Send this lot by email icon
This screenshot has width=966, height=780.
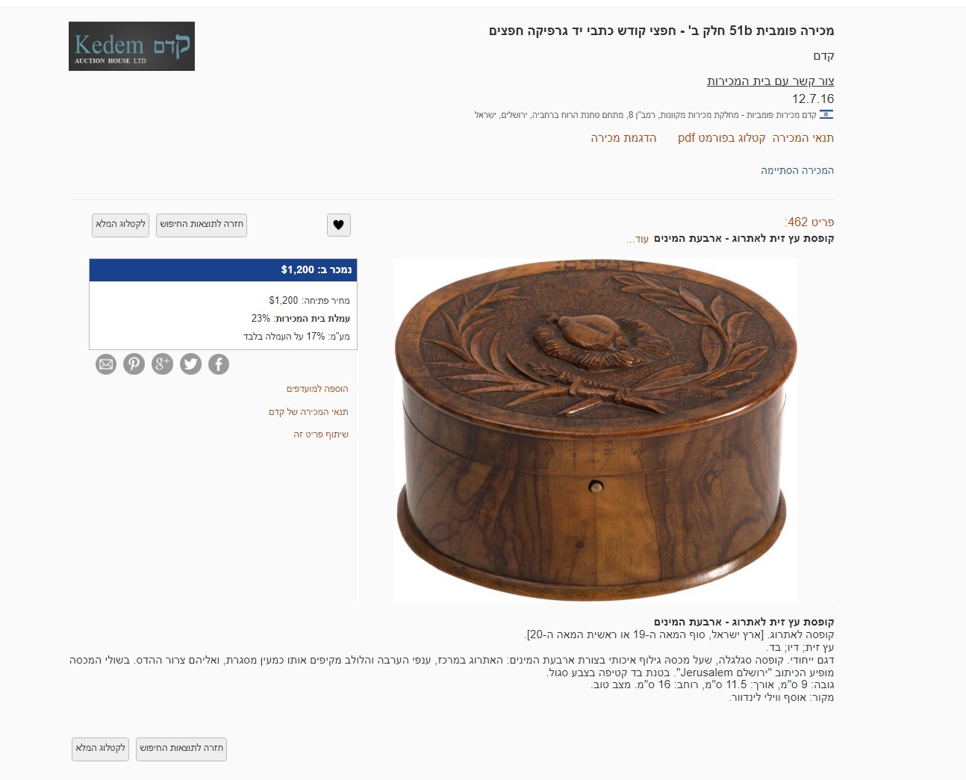click(106, 364)
